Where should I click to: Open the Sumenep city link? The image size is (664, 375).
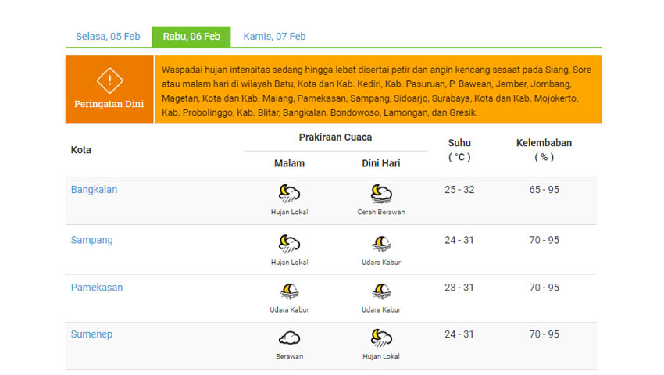91,334
